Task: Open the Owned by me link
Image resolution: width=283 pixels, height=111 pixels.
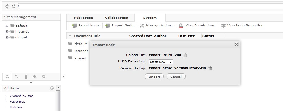Action: click(22, 96)
